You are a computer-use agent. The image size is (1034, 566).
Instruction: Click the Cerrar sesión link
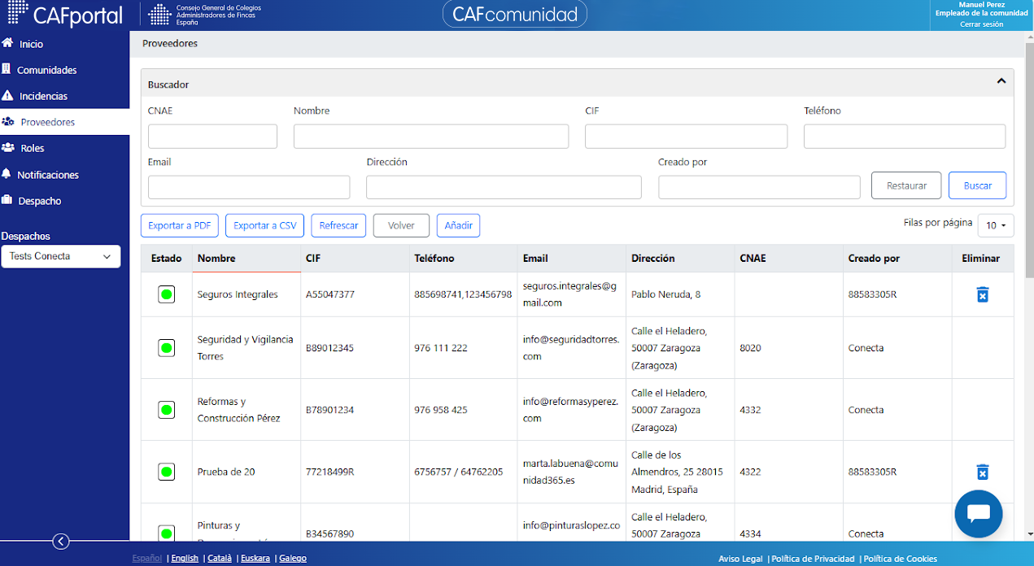pos(981,24)
